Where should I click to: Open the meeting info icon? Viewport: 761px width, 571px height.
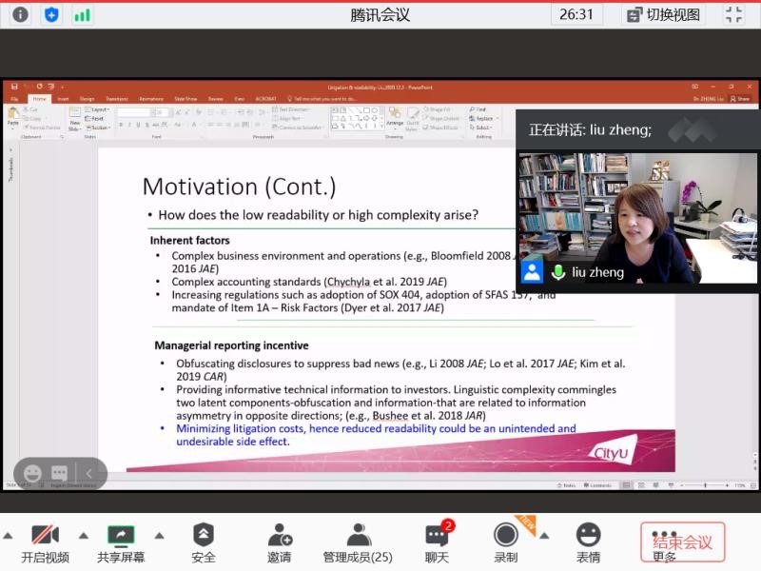pyautogui.click(x=21, y=14)
